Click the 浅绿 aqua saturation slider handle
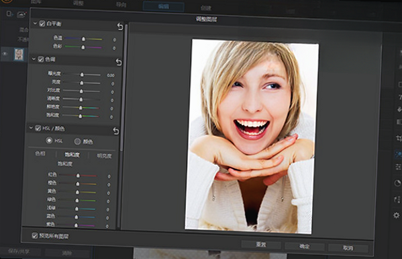This screenshot has height=259, width=402. click(x=77, y=209)
